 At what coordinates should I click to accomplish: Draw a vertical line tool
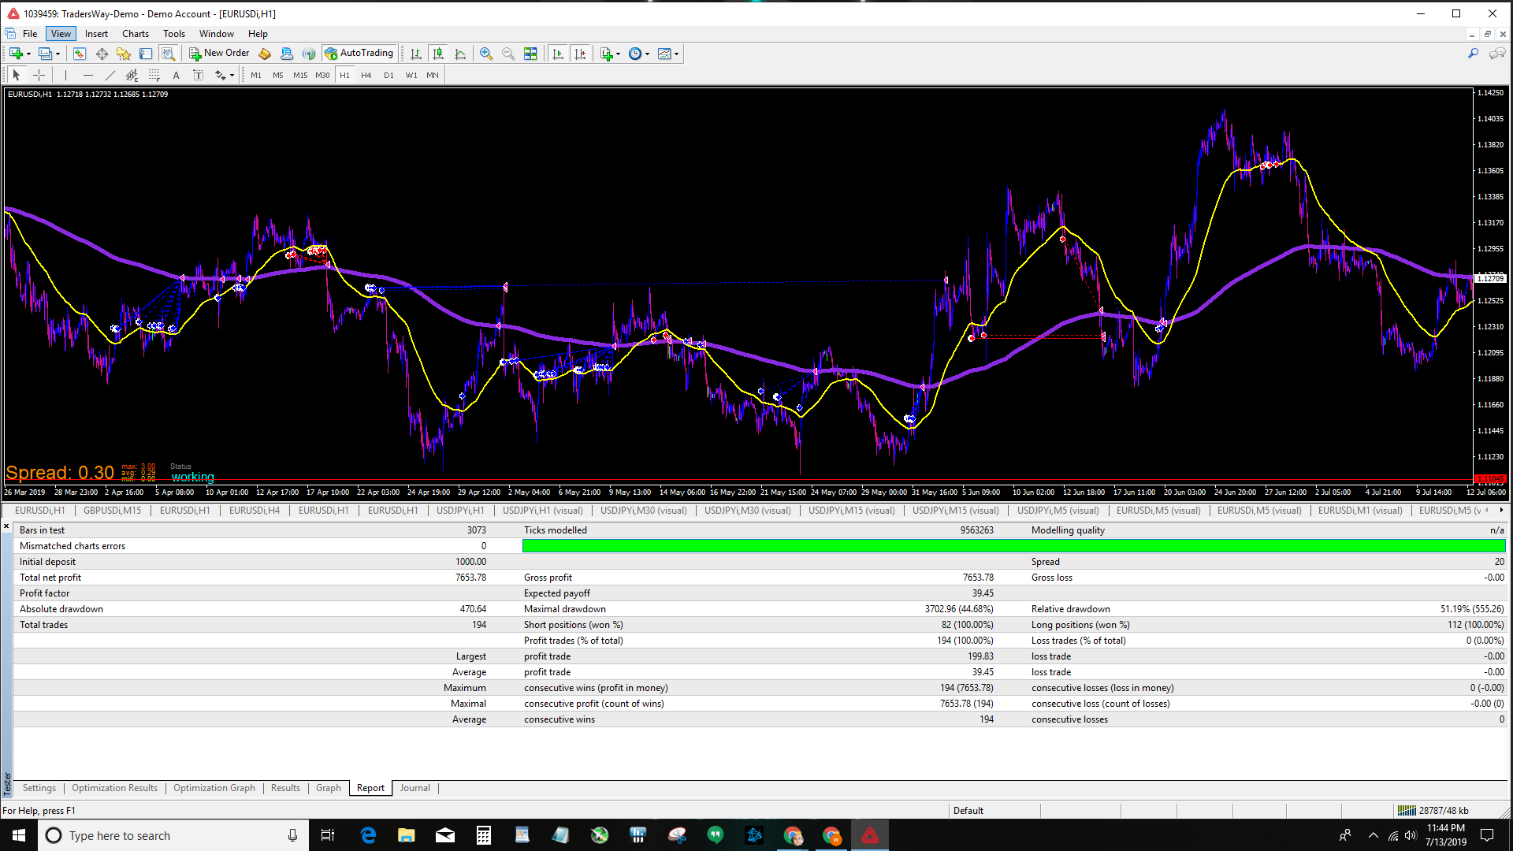[x=65, y=75]
